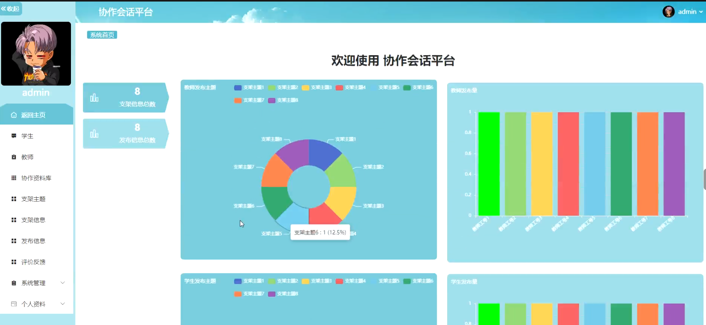Toggle 支架主题3 legend in 教师发布主题 chart
The height and width of the screenshot is (325, 706).
[x=317, y=87]
